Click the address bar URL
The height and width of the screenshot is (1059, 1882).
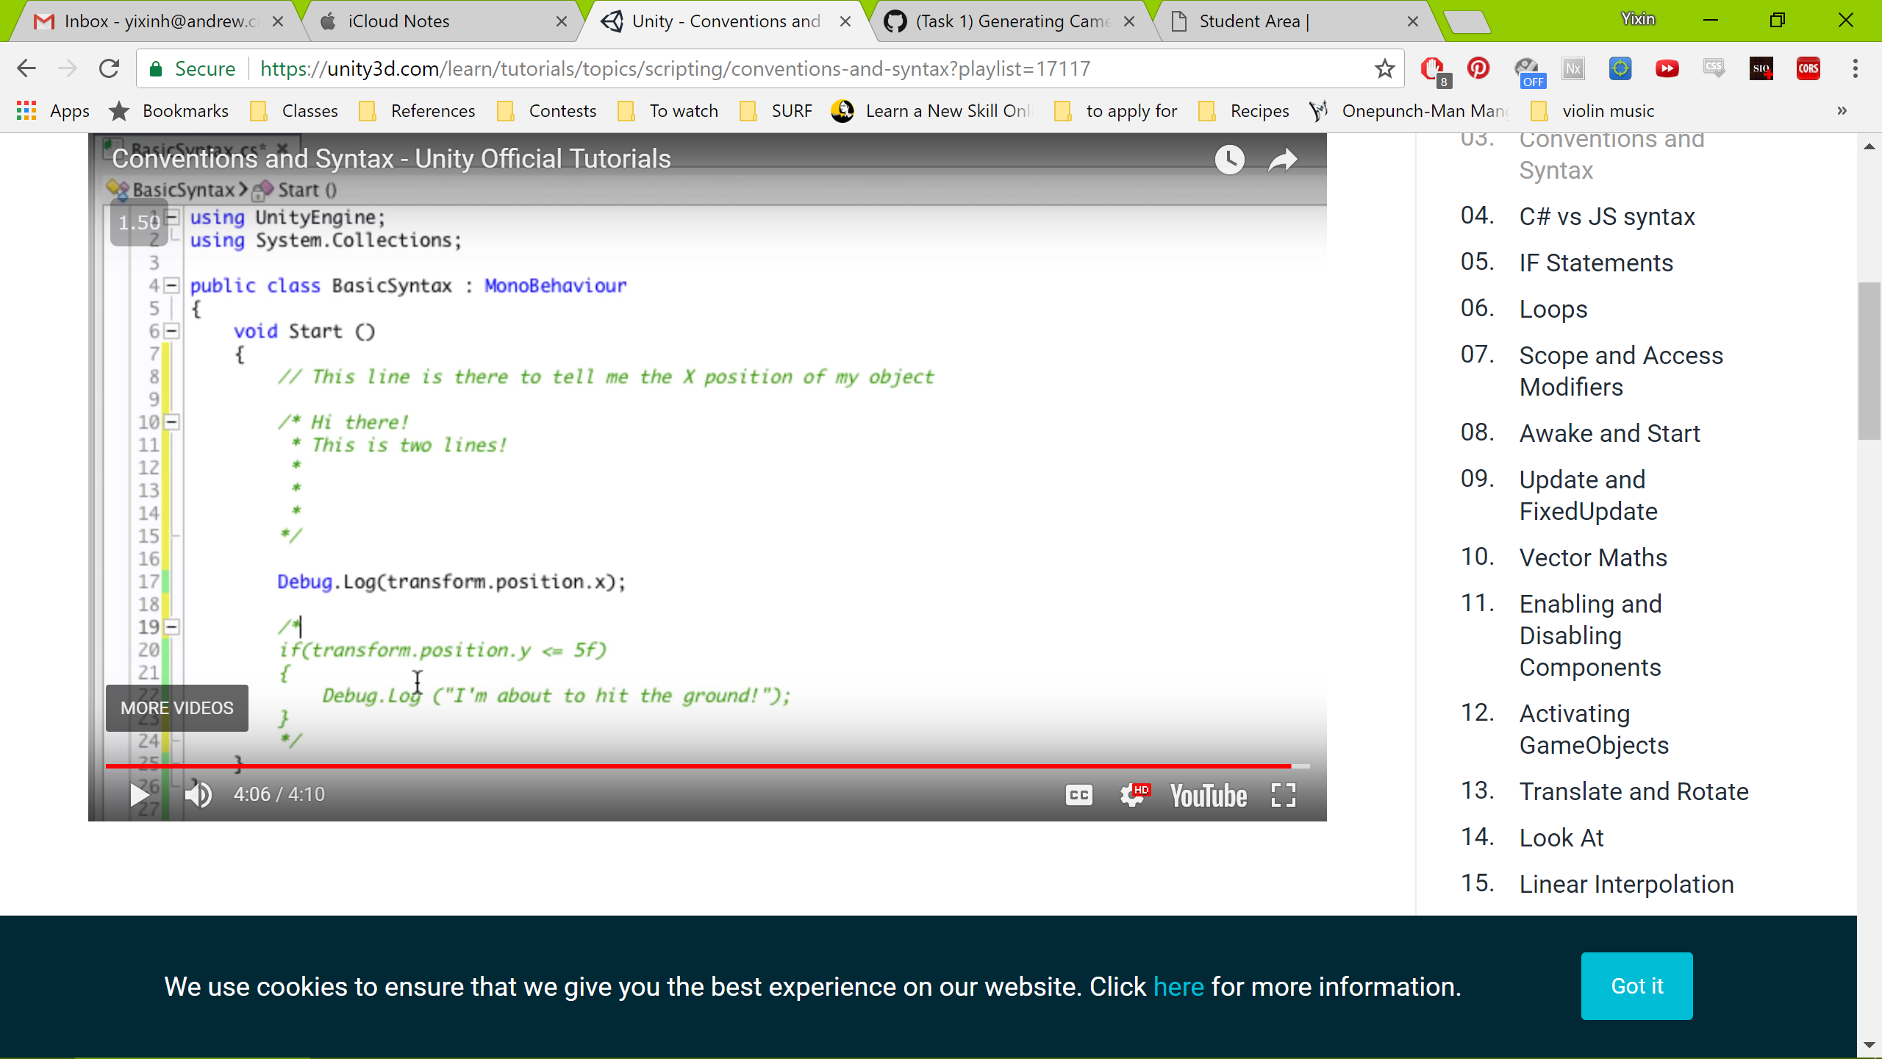(675, 68)
